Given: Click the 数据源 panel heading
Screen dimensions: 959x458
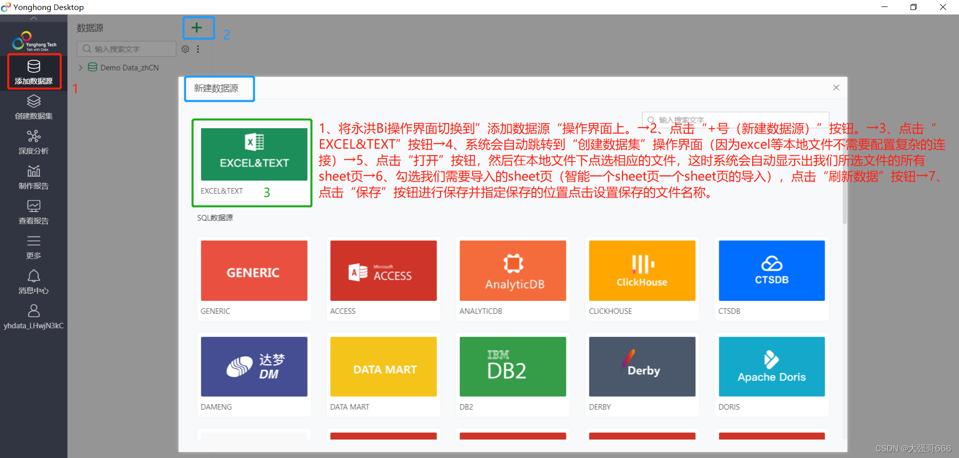Looking at the screenshot, I should [90, 28].
